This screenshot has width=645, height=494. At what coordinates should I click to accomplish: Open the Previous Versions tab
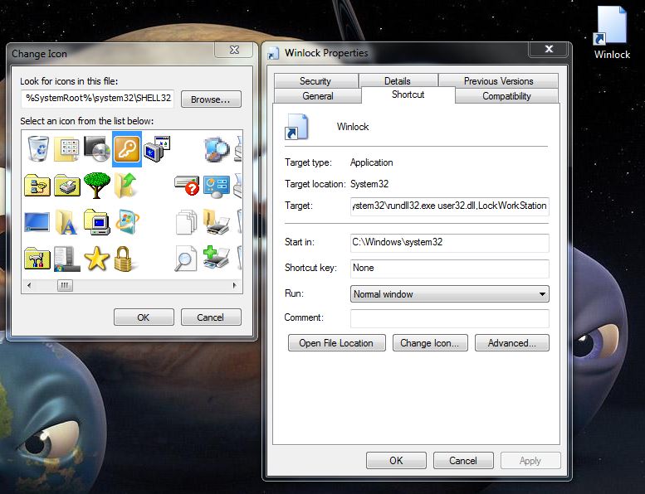point(499,81)
